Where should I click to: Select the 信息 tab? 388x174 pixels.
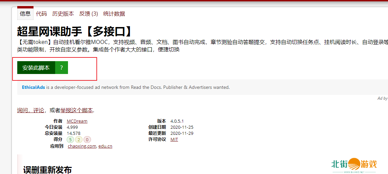click(x=25, y=14)
